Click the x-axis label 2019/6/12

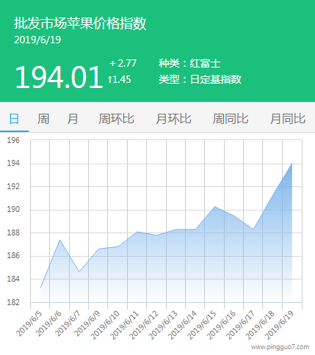tap(144, 326)
